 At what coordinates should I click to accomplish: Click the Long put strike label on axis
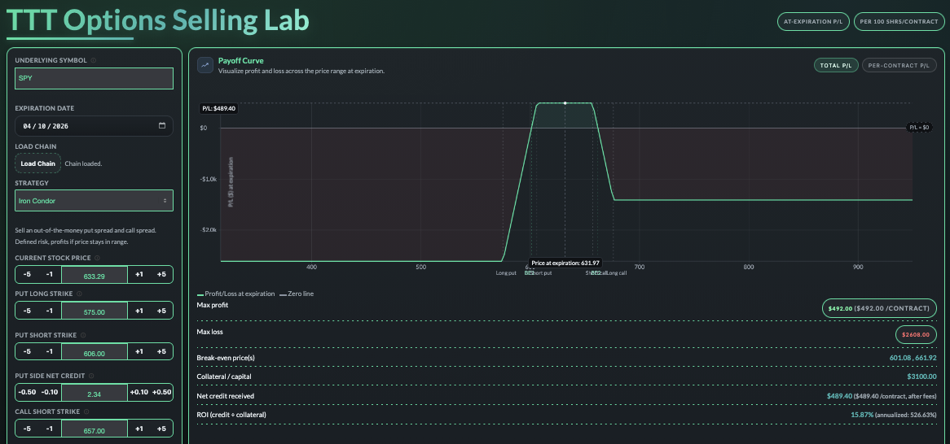506,273
